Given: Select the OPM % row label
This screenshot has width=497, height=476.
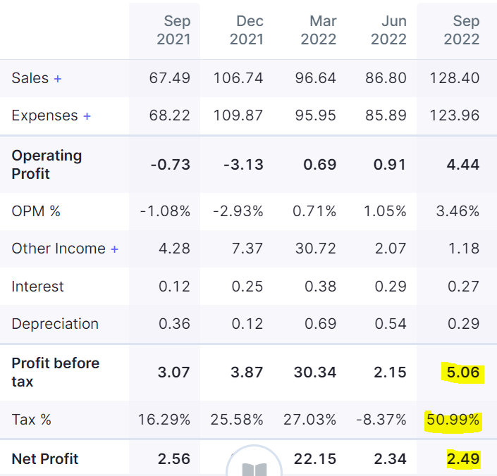Looking at the screenshot, I should pos(36,211).
